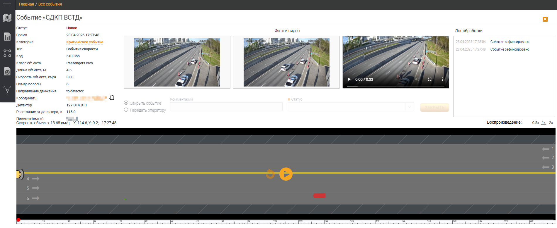The image size is (557, 228).
Task: Click the lane 6 direction arrow
Action: coord(36,198)
